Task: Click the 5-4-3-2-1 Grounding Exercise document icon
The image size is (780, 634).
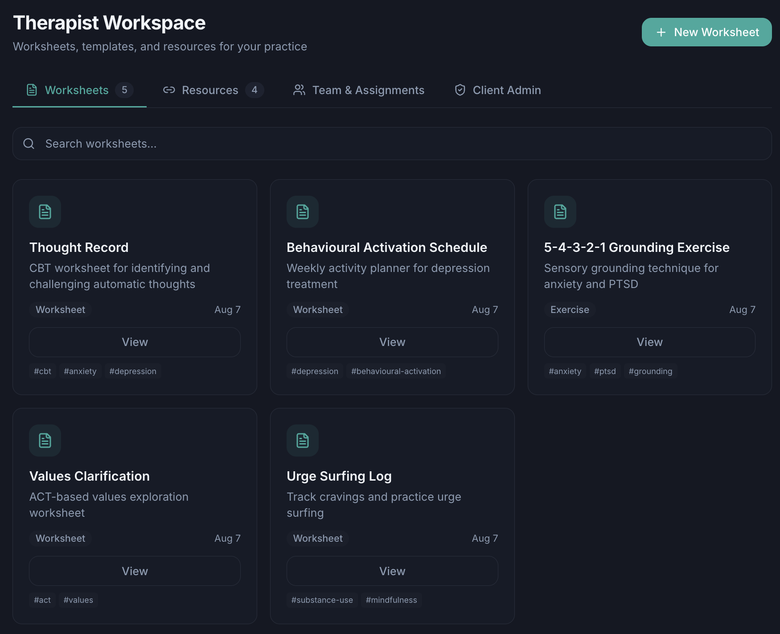Action: click(560, 212)
